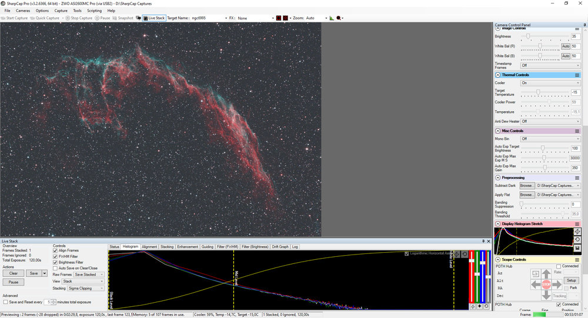Click scope Setup button
588x318 pixels.
point(571,280)
